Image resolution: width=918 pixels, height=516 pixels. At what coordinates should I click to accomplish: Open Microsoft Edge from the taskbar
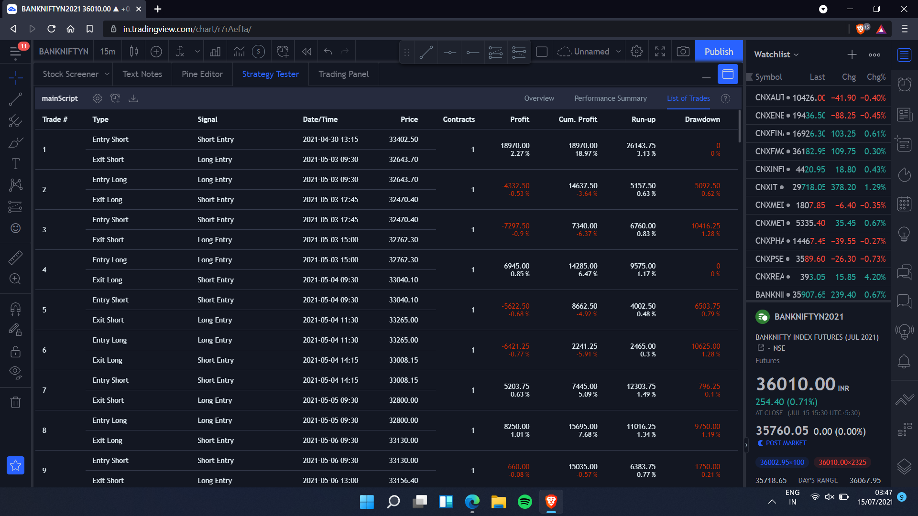472,502
